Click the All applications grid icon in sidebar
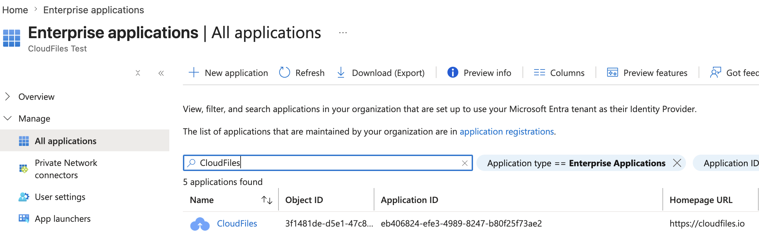 (x=24, y=141)
